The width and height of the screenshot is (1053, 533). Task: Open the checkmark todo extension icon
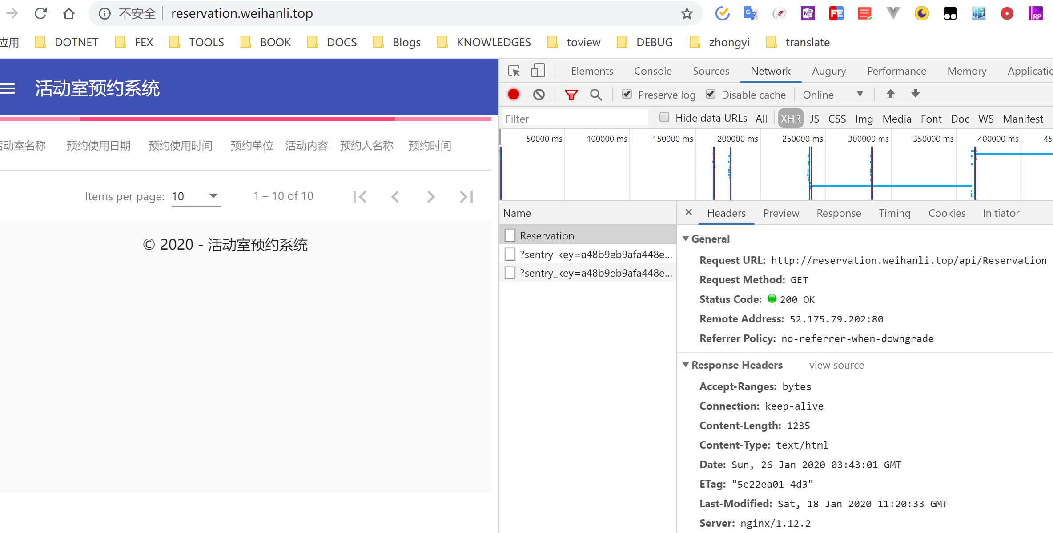tap(722, 13)
